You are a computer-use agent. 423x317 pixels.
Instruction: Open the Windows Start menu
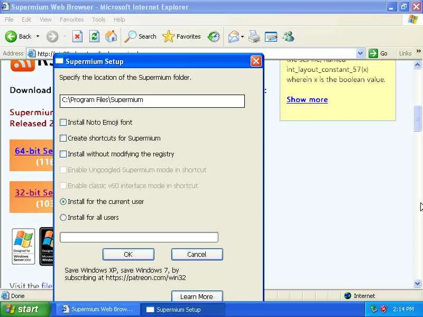click(25, 309)
